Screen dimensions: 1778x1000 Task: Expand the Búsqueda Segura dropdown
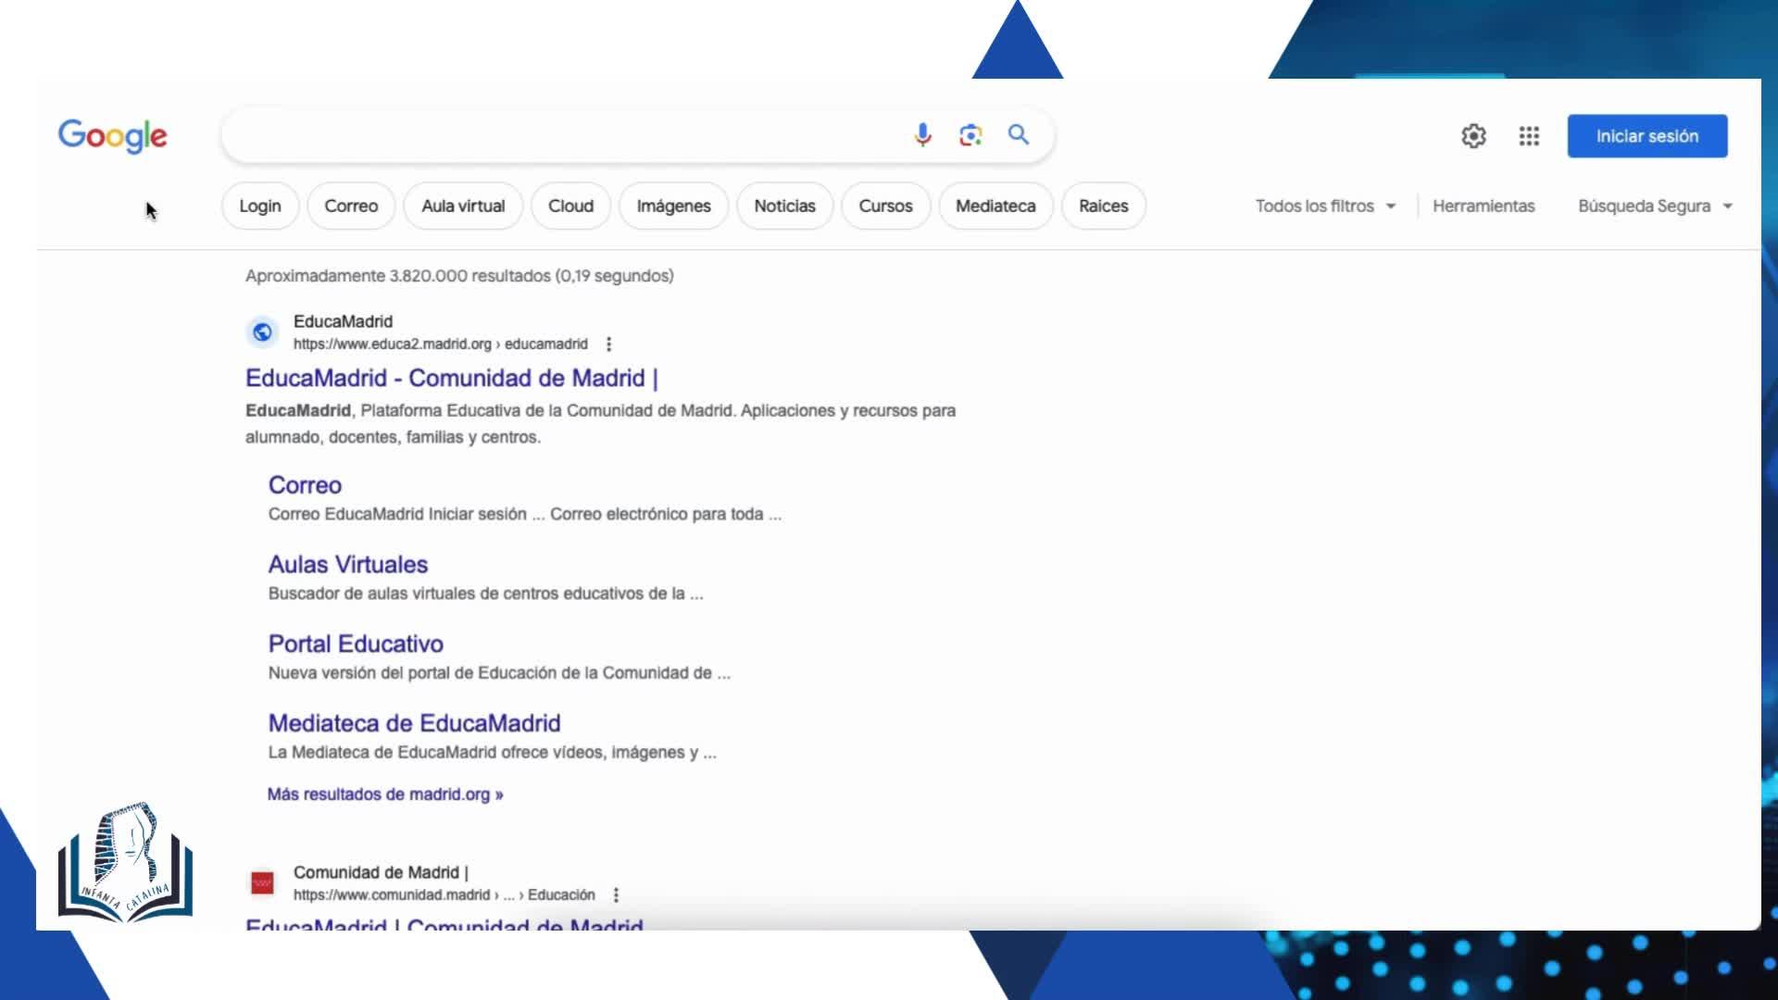(x=1655, y=206)
